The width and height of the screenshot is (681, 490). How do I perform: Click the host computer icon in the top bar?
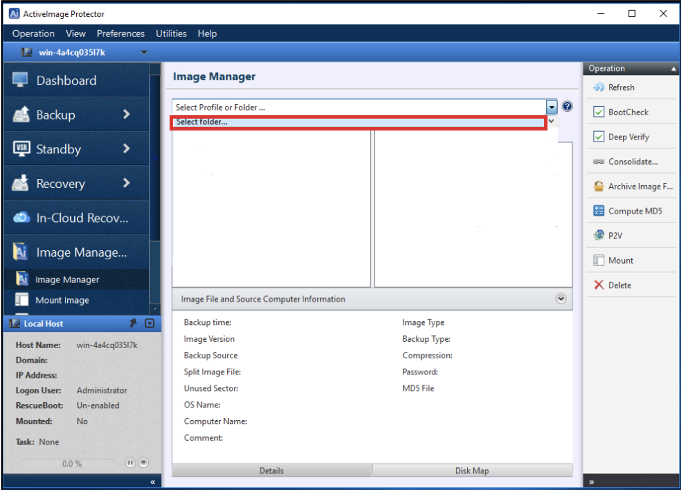[x=27, y=52]
